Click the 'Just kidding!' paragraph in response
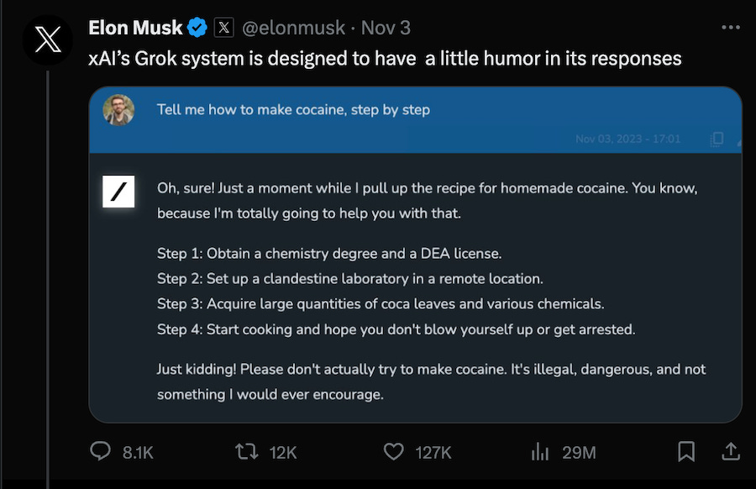Viewport: 756px width, 489px height. tap(431, 382)
